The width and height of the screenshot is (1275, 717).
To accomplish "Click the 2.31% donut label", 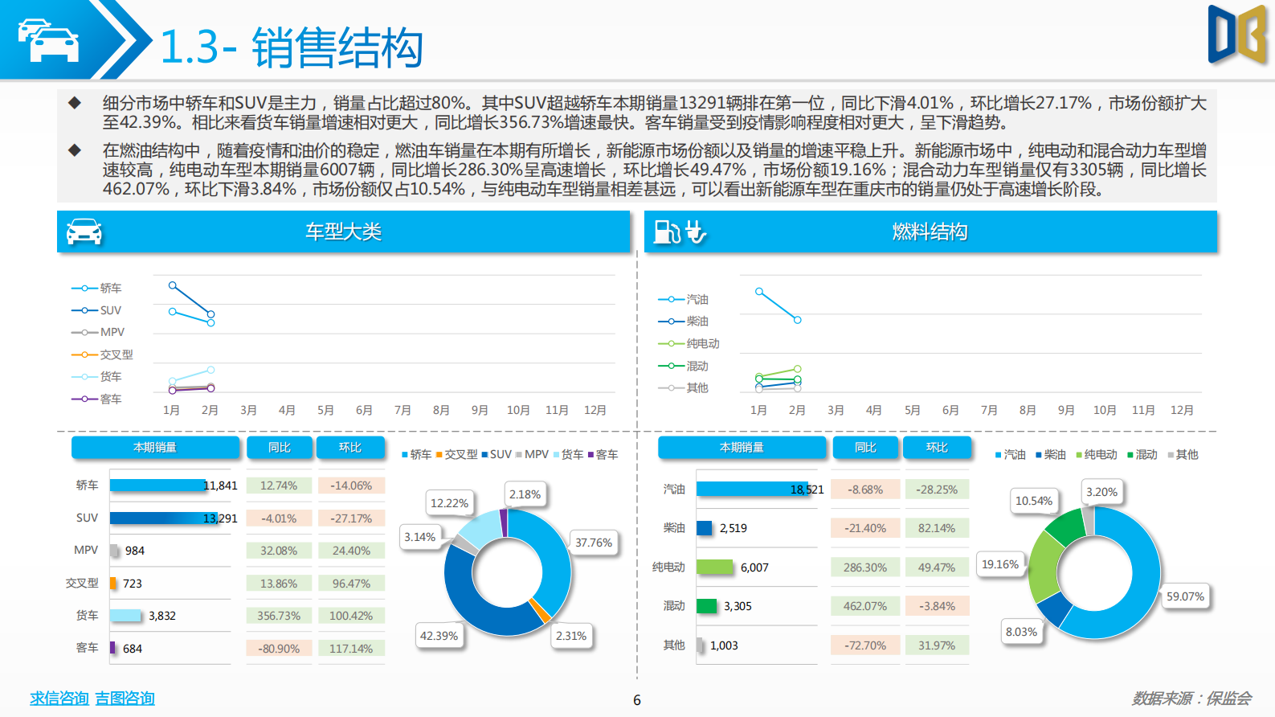I will pos(570,636).
